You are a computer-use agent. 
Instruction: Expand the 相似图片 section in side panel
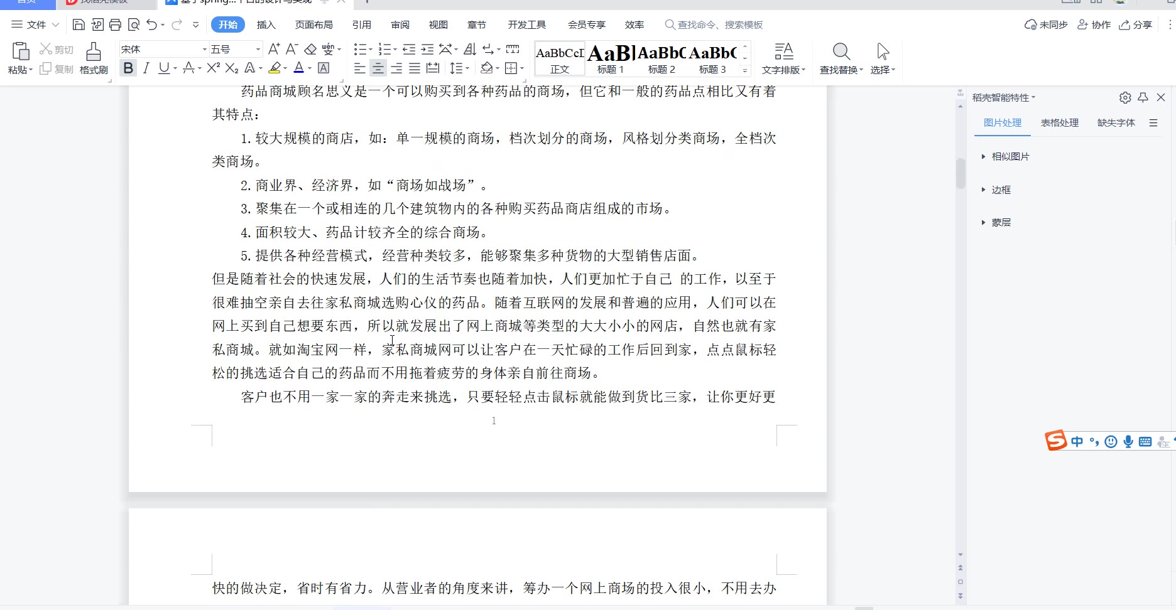coord(1010,156)
